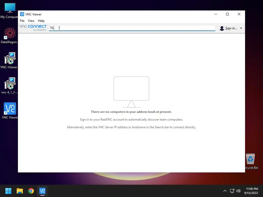
Task: Select the Recycle Bin desktop icon
Action: pyautogui.click(x=251, y=161)
